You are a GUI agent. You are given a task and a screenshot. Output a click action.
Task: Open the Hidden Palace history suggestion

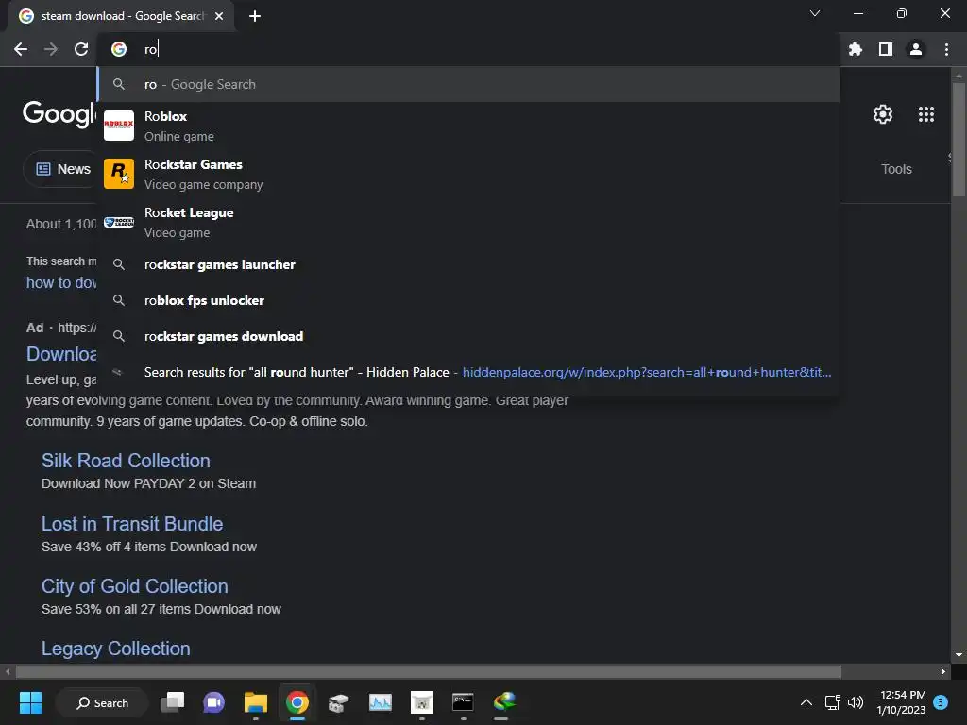(468, 372)
